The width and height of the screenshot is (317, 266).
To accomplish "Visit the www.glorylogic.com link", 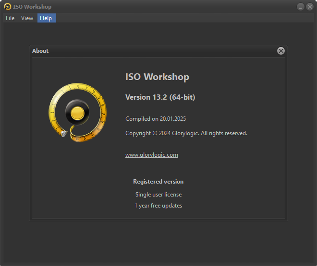I will [152, 155].
